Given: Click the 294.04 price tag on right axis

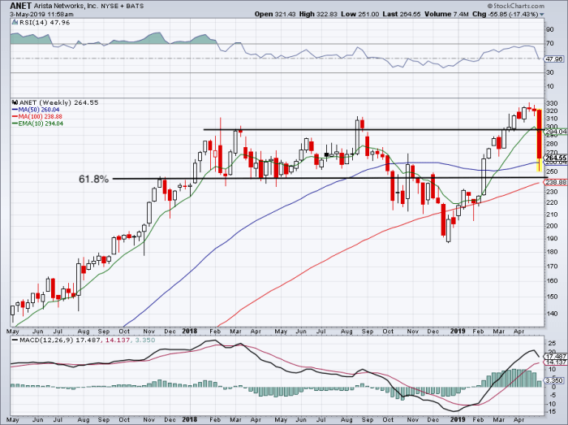Looking at the screenshot, I should click(556, 132).
